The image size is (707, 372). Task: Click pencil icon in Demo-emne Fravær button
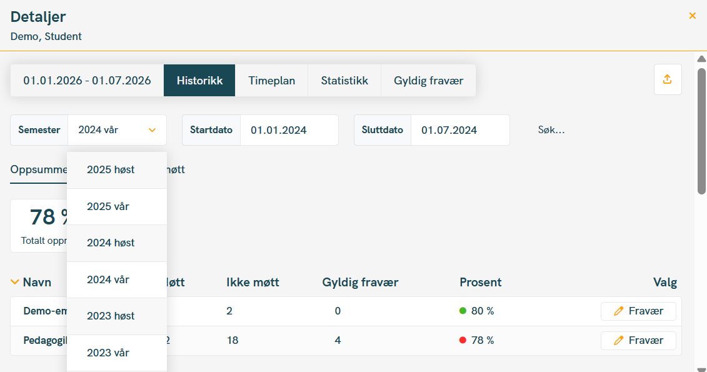(x=619, y=311)
